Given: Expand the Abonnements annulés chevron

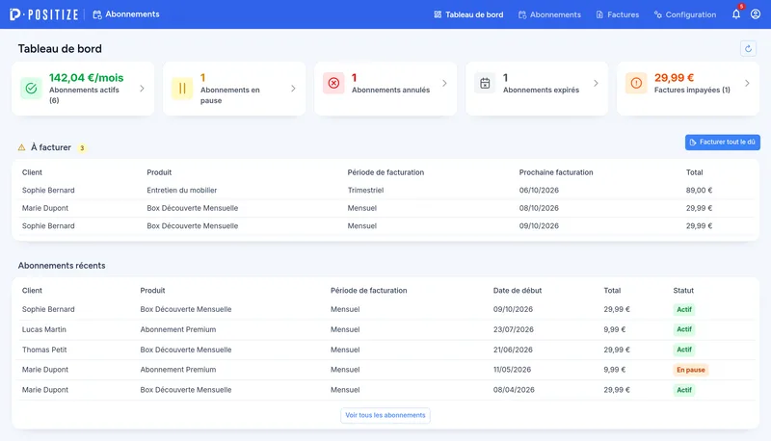Looking at the screenshot, I should click(444, 83).
